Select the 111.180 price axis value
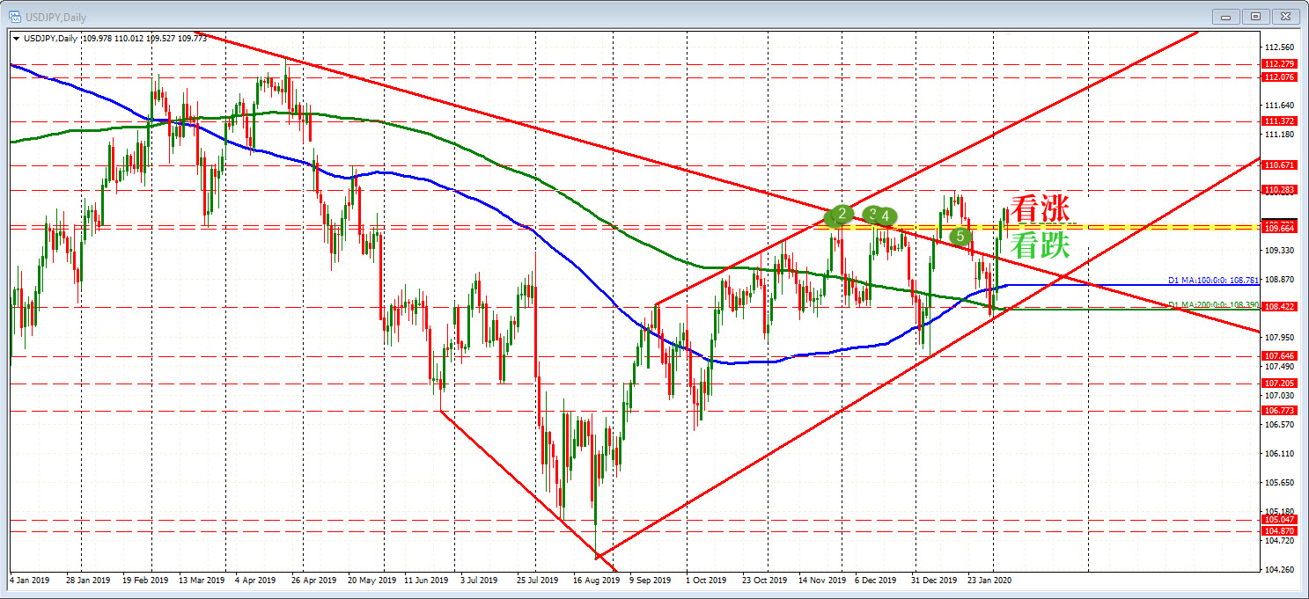Screen dimensions: 1309x599 pyautogui.click(x=1279, y=135)
